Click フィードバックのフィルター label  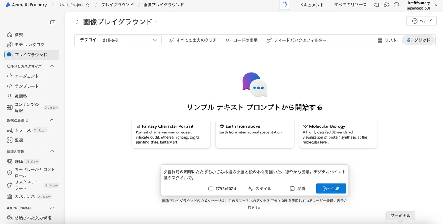300,40
